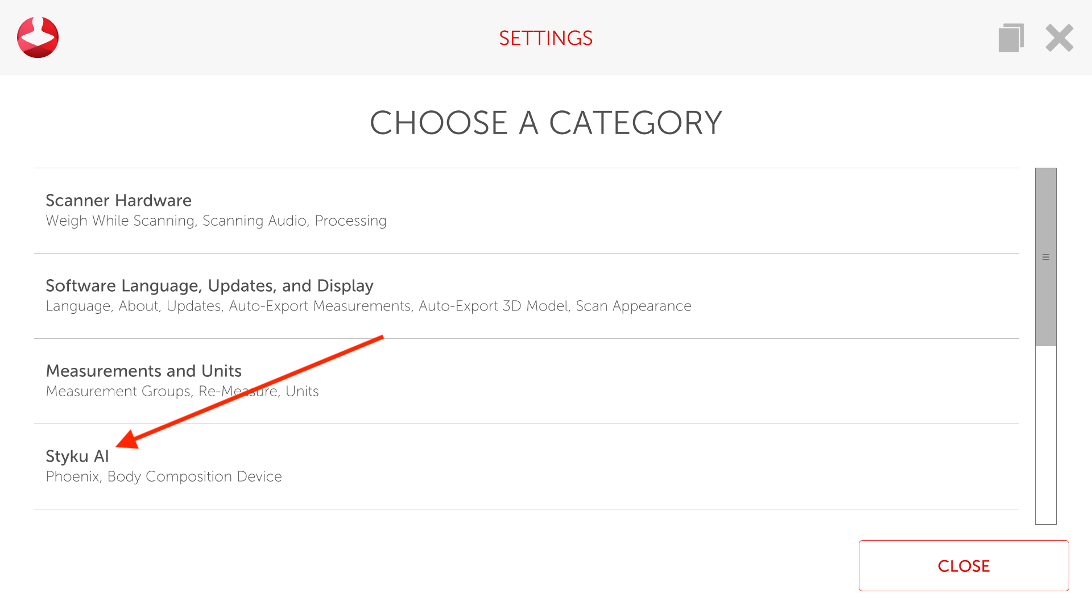This screenshot has height=614, width=1092.
Task: Click the scrollbar grip lines handle
Action: (1045, 258)
